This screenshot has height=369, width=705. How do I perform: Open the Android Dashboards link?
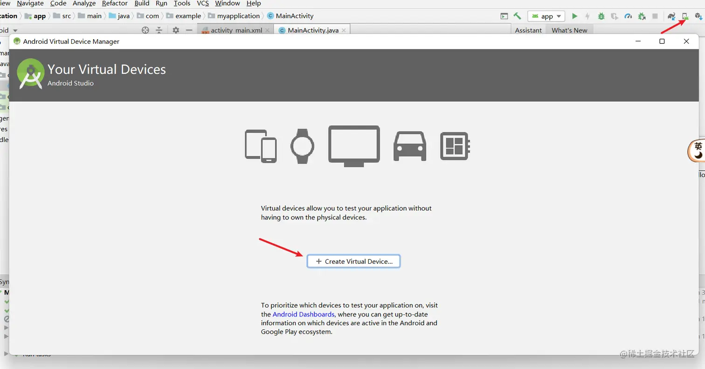pos(304,314)
